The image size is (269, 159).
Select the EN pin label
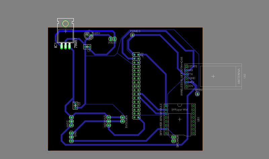pos(191,86)
